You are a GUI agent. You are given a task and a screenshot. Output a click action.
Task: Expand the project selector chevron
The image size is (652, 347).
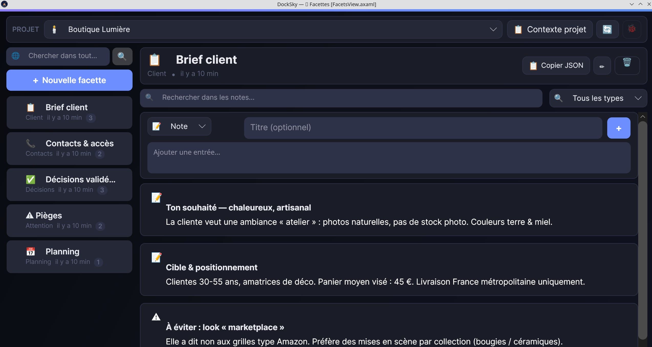[493, 29]
